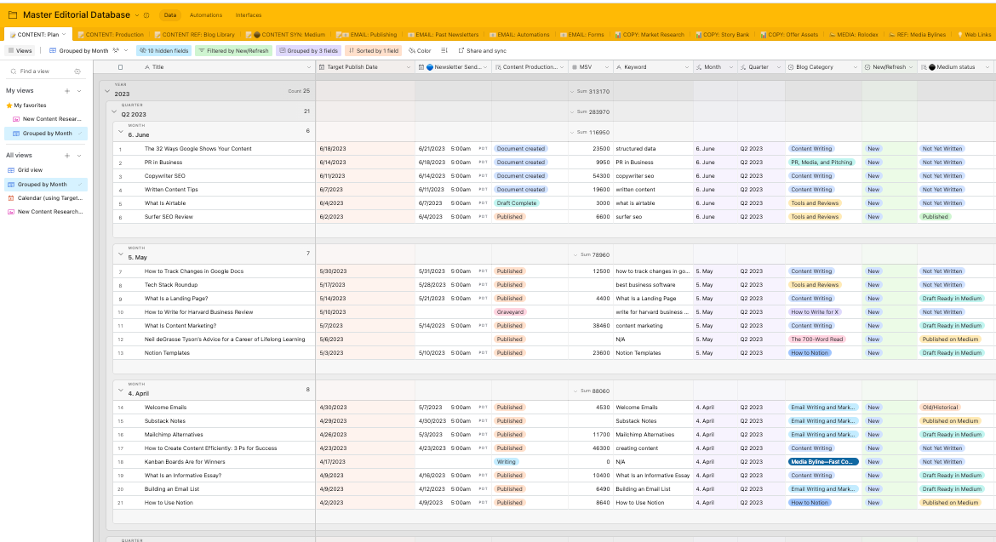Open the Sorted by 1 field options

pyautogui.click(x=373, y=50)
